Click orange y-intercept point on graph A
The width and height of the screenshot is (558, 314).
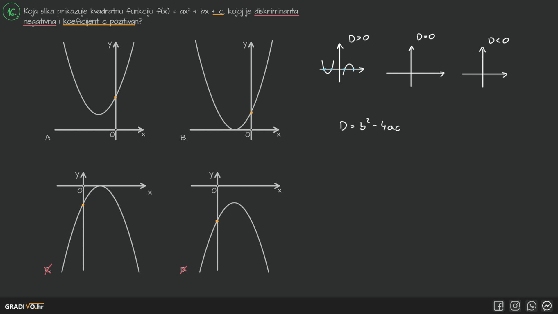pos(115,97)
